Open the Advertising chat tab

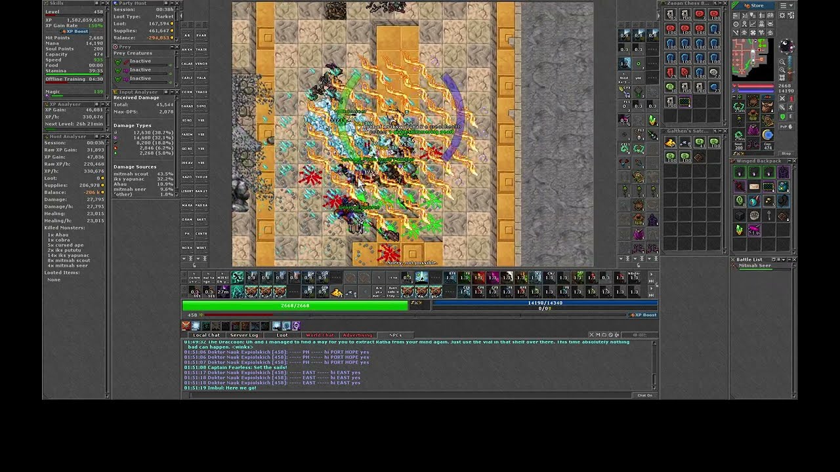(x=357, y=335)
